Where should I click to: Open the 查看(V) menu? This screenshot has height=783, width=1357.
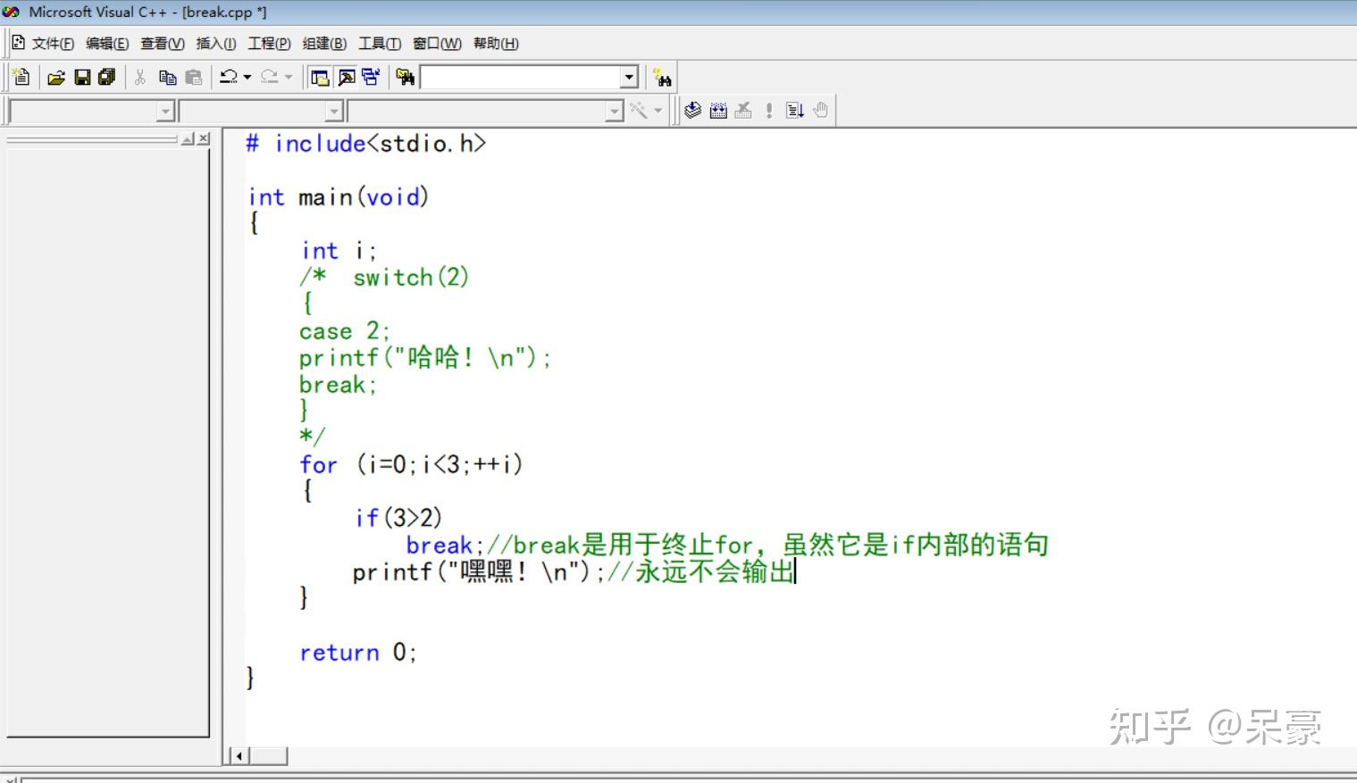tap(163, 44)
